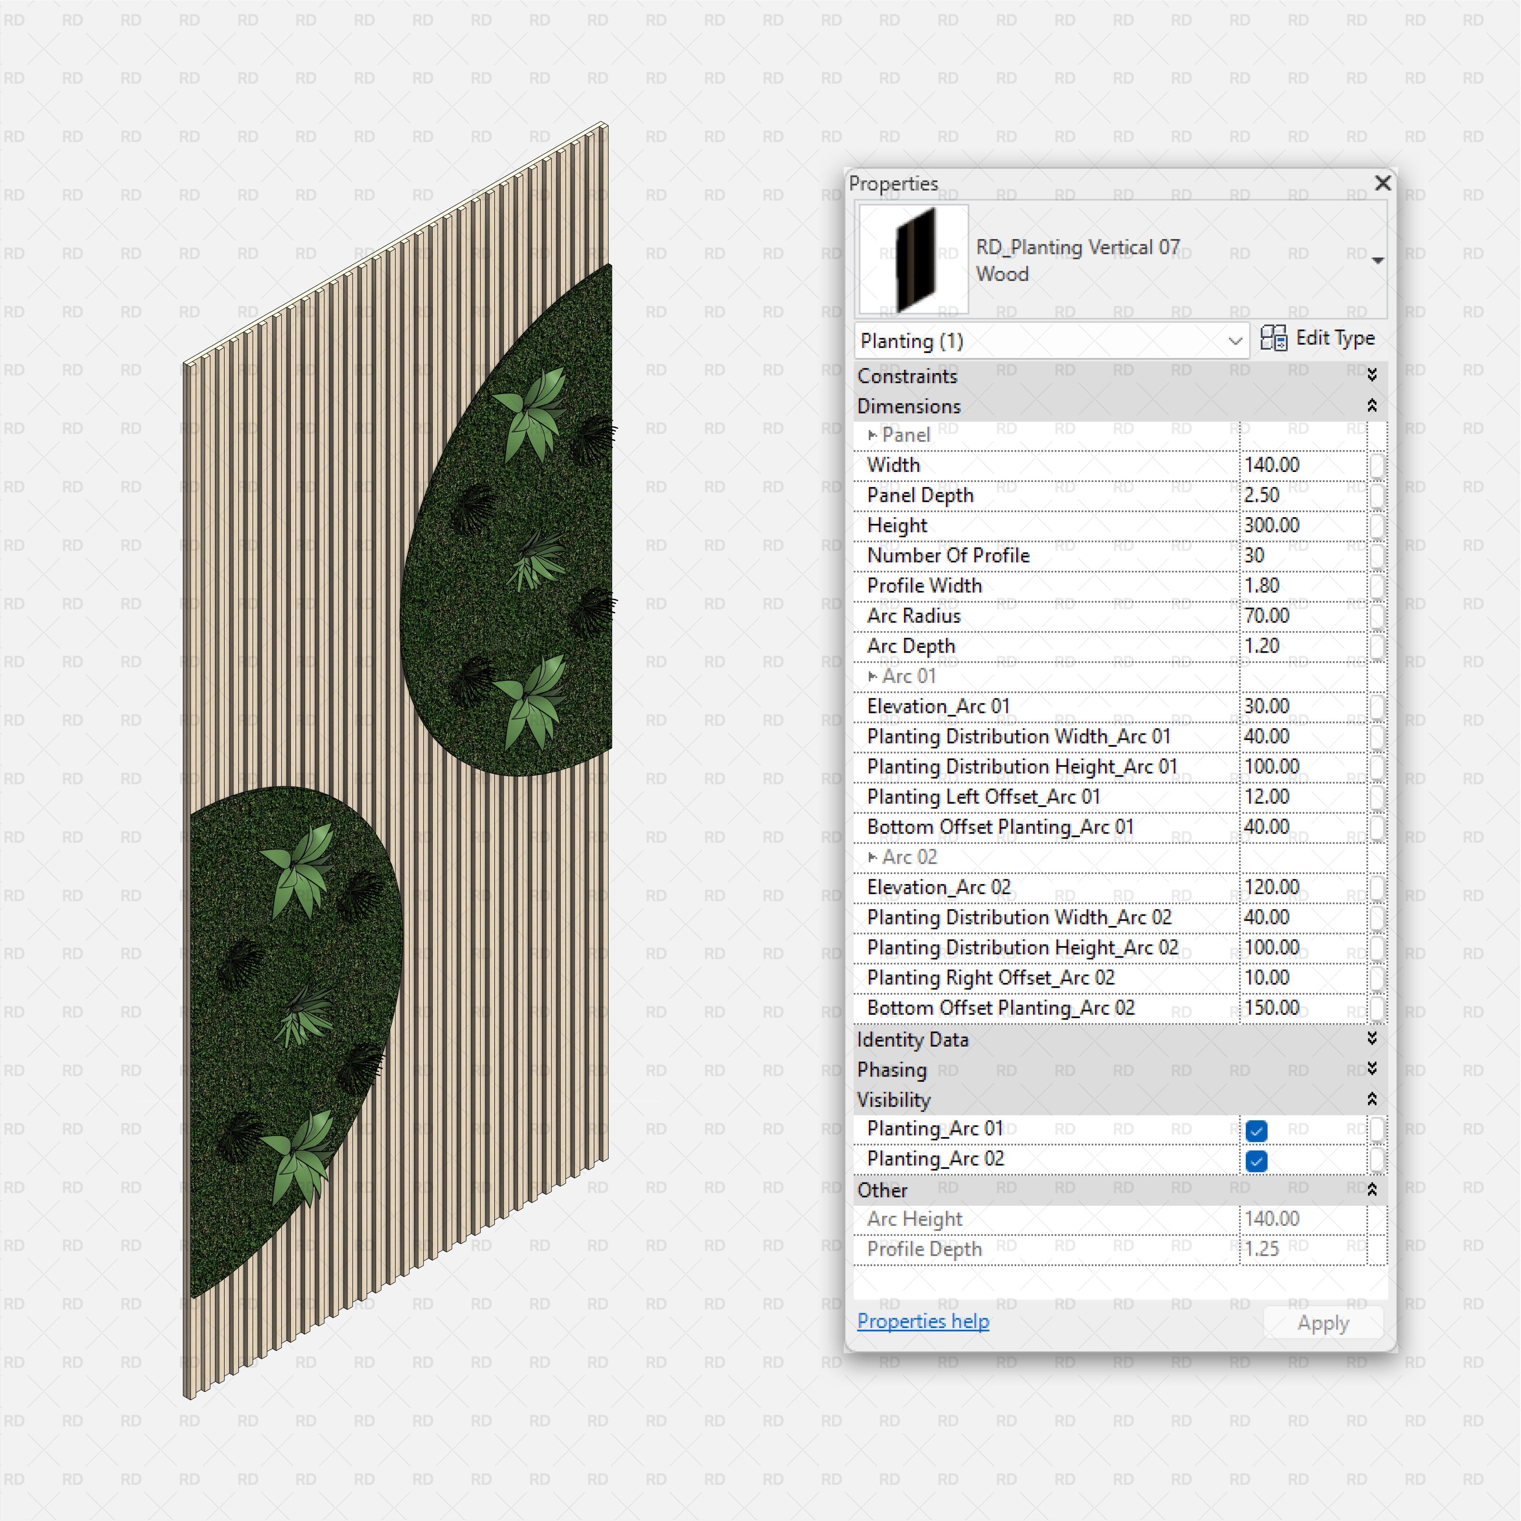Open the Properties help link
This screenshot has width=1521, height=1521.
coord(923,1321)
